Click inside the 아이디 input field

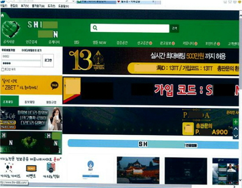pyautogui.click(x=21, y=57)
